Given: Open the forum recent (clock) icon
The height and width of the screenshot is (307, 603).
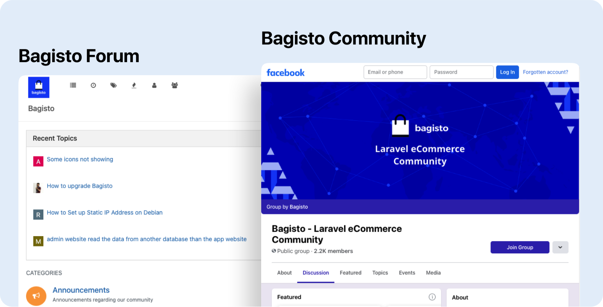Looking at the screenshot, I should 93,85.
